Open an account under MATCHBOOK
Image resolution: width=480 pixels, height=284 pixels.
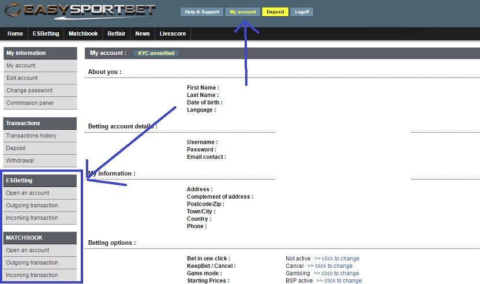(x=40, y=251)
